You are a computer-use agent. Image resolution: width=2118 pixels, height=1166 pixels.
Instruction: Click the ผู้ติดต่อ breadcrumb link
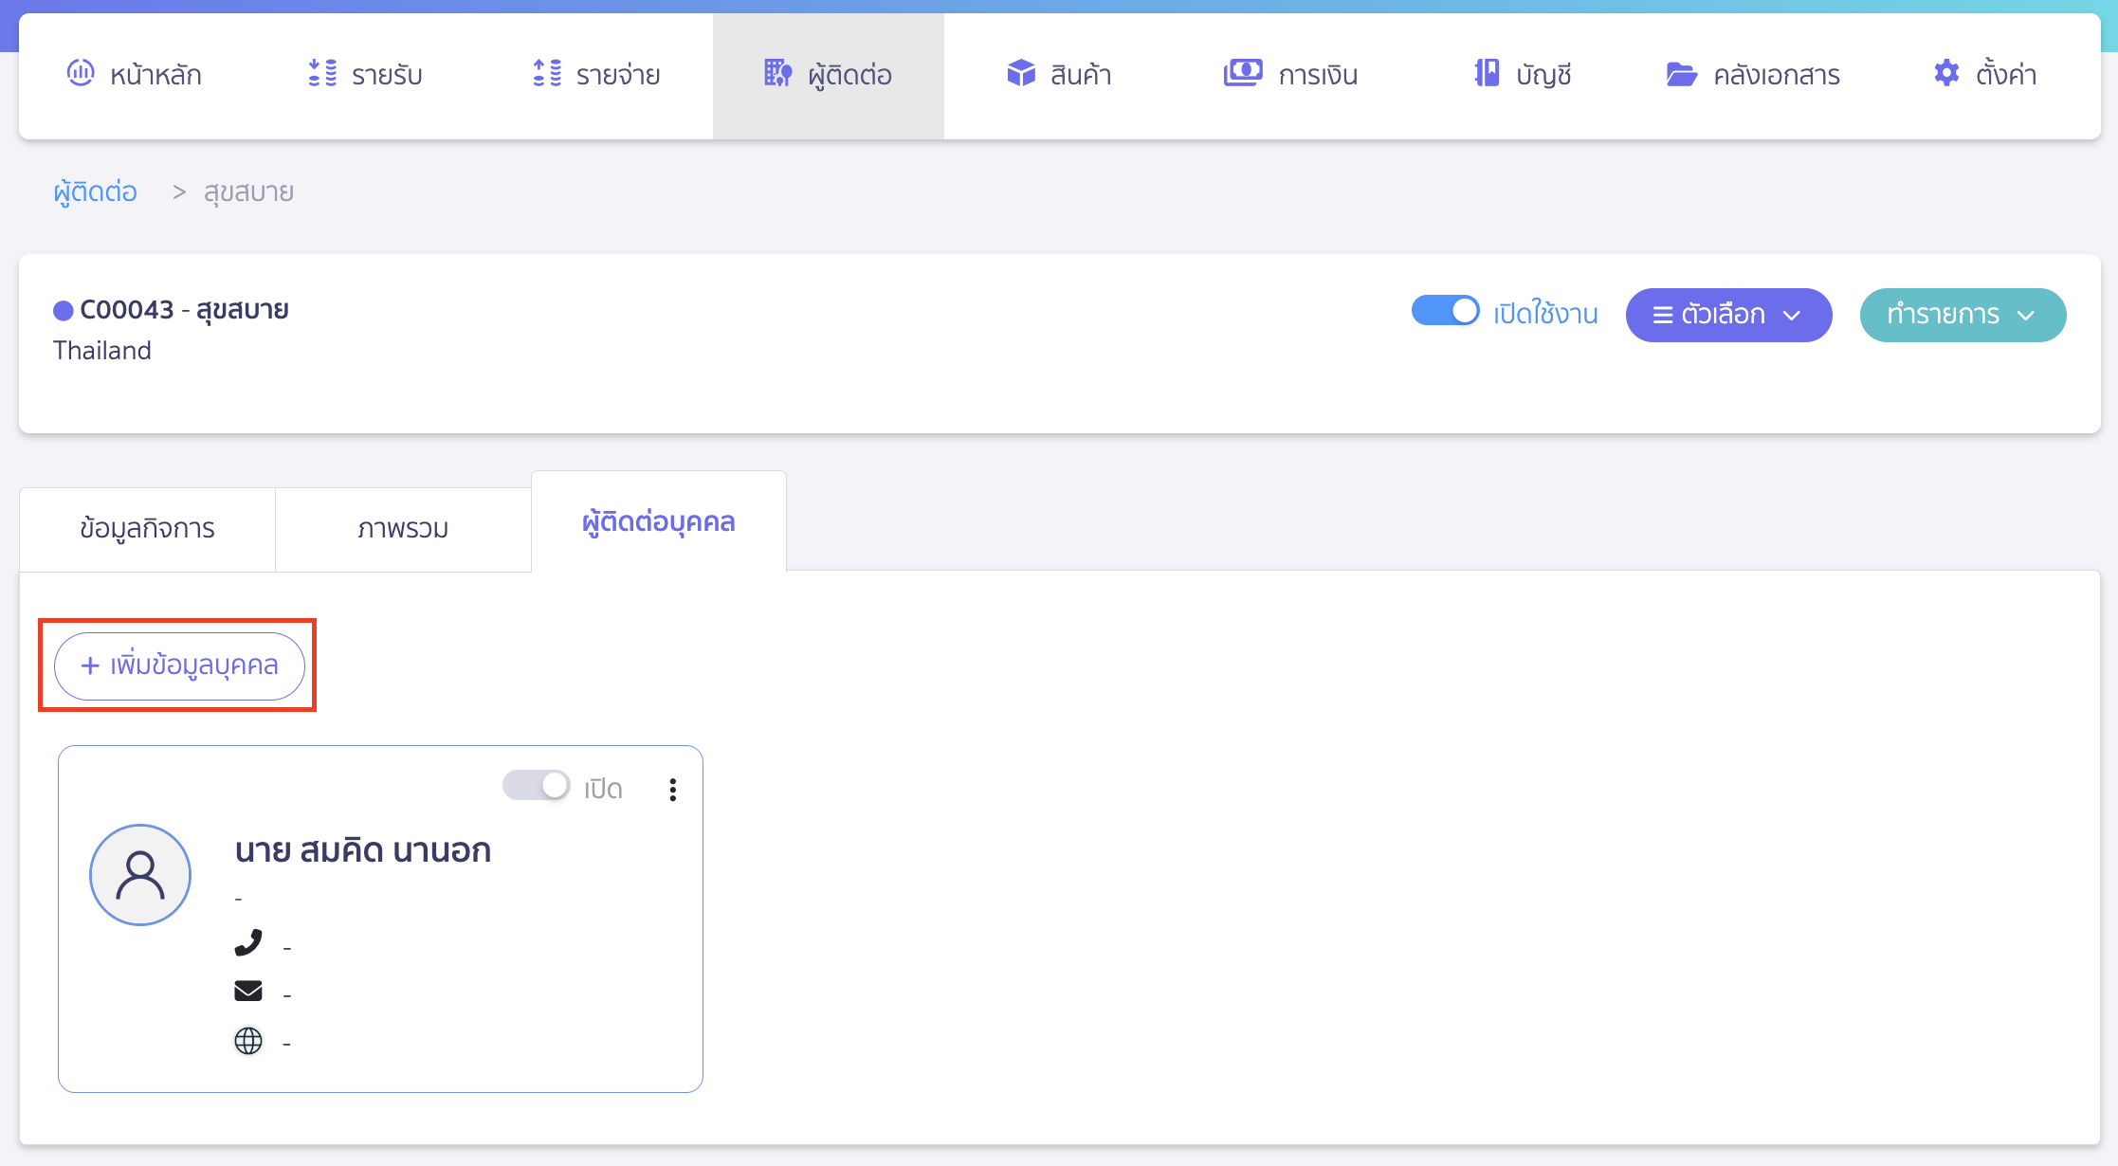coord(95,191)
